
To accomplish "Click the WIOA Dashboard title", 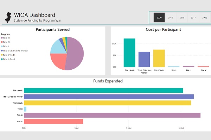I will click(x=34, y=15).
